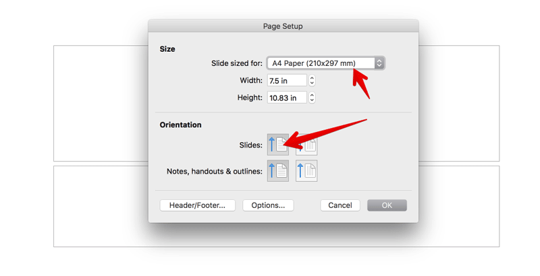
Task: Click the Width stepper arrows
Action: tap(312, 81)
